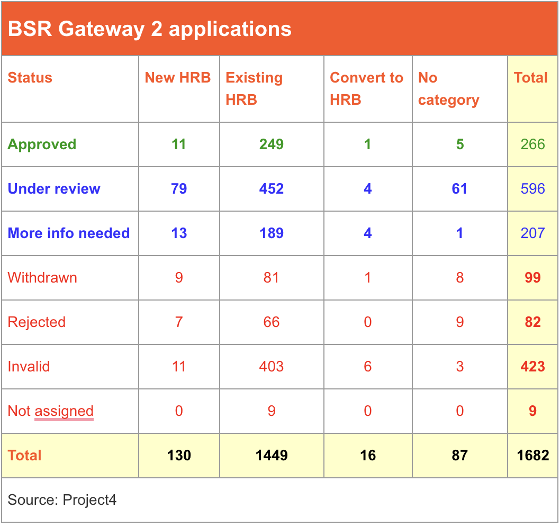Select Withdrawn Existing HRB value 81
The width and height of the screenshot is (560, 527).
[x=271, y=277]
